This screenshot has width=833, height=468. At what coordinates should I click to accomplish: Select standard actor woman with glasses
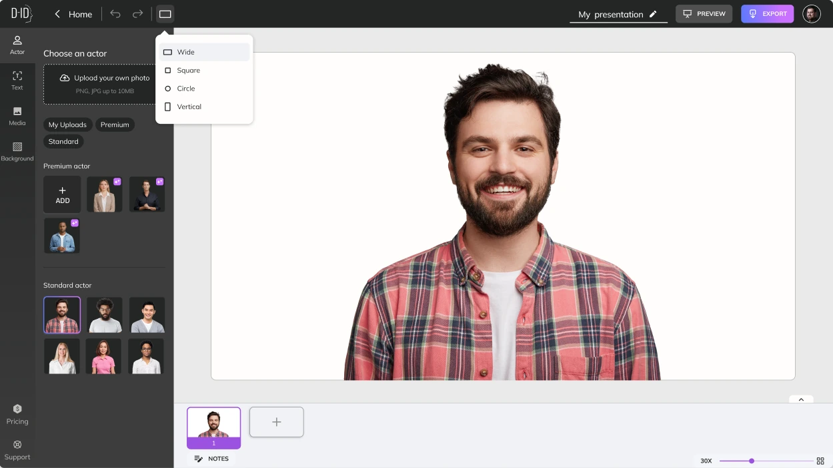pyautogui.click(x=147, y=356)
